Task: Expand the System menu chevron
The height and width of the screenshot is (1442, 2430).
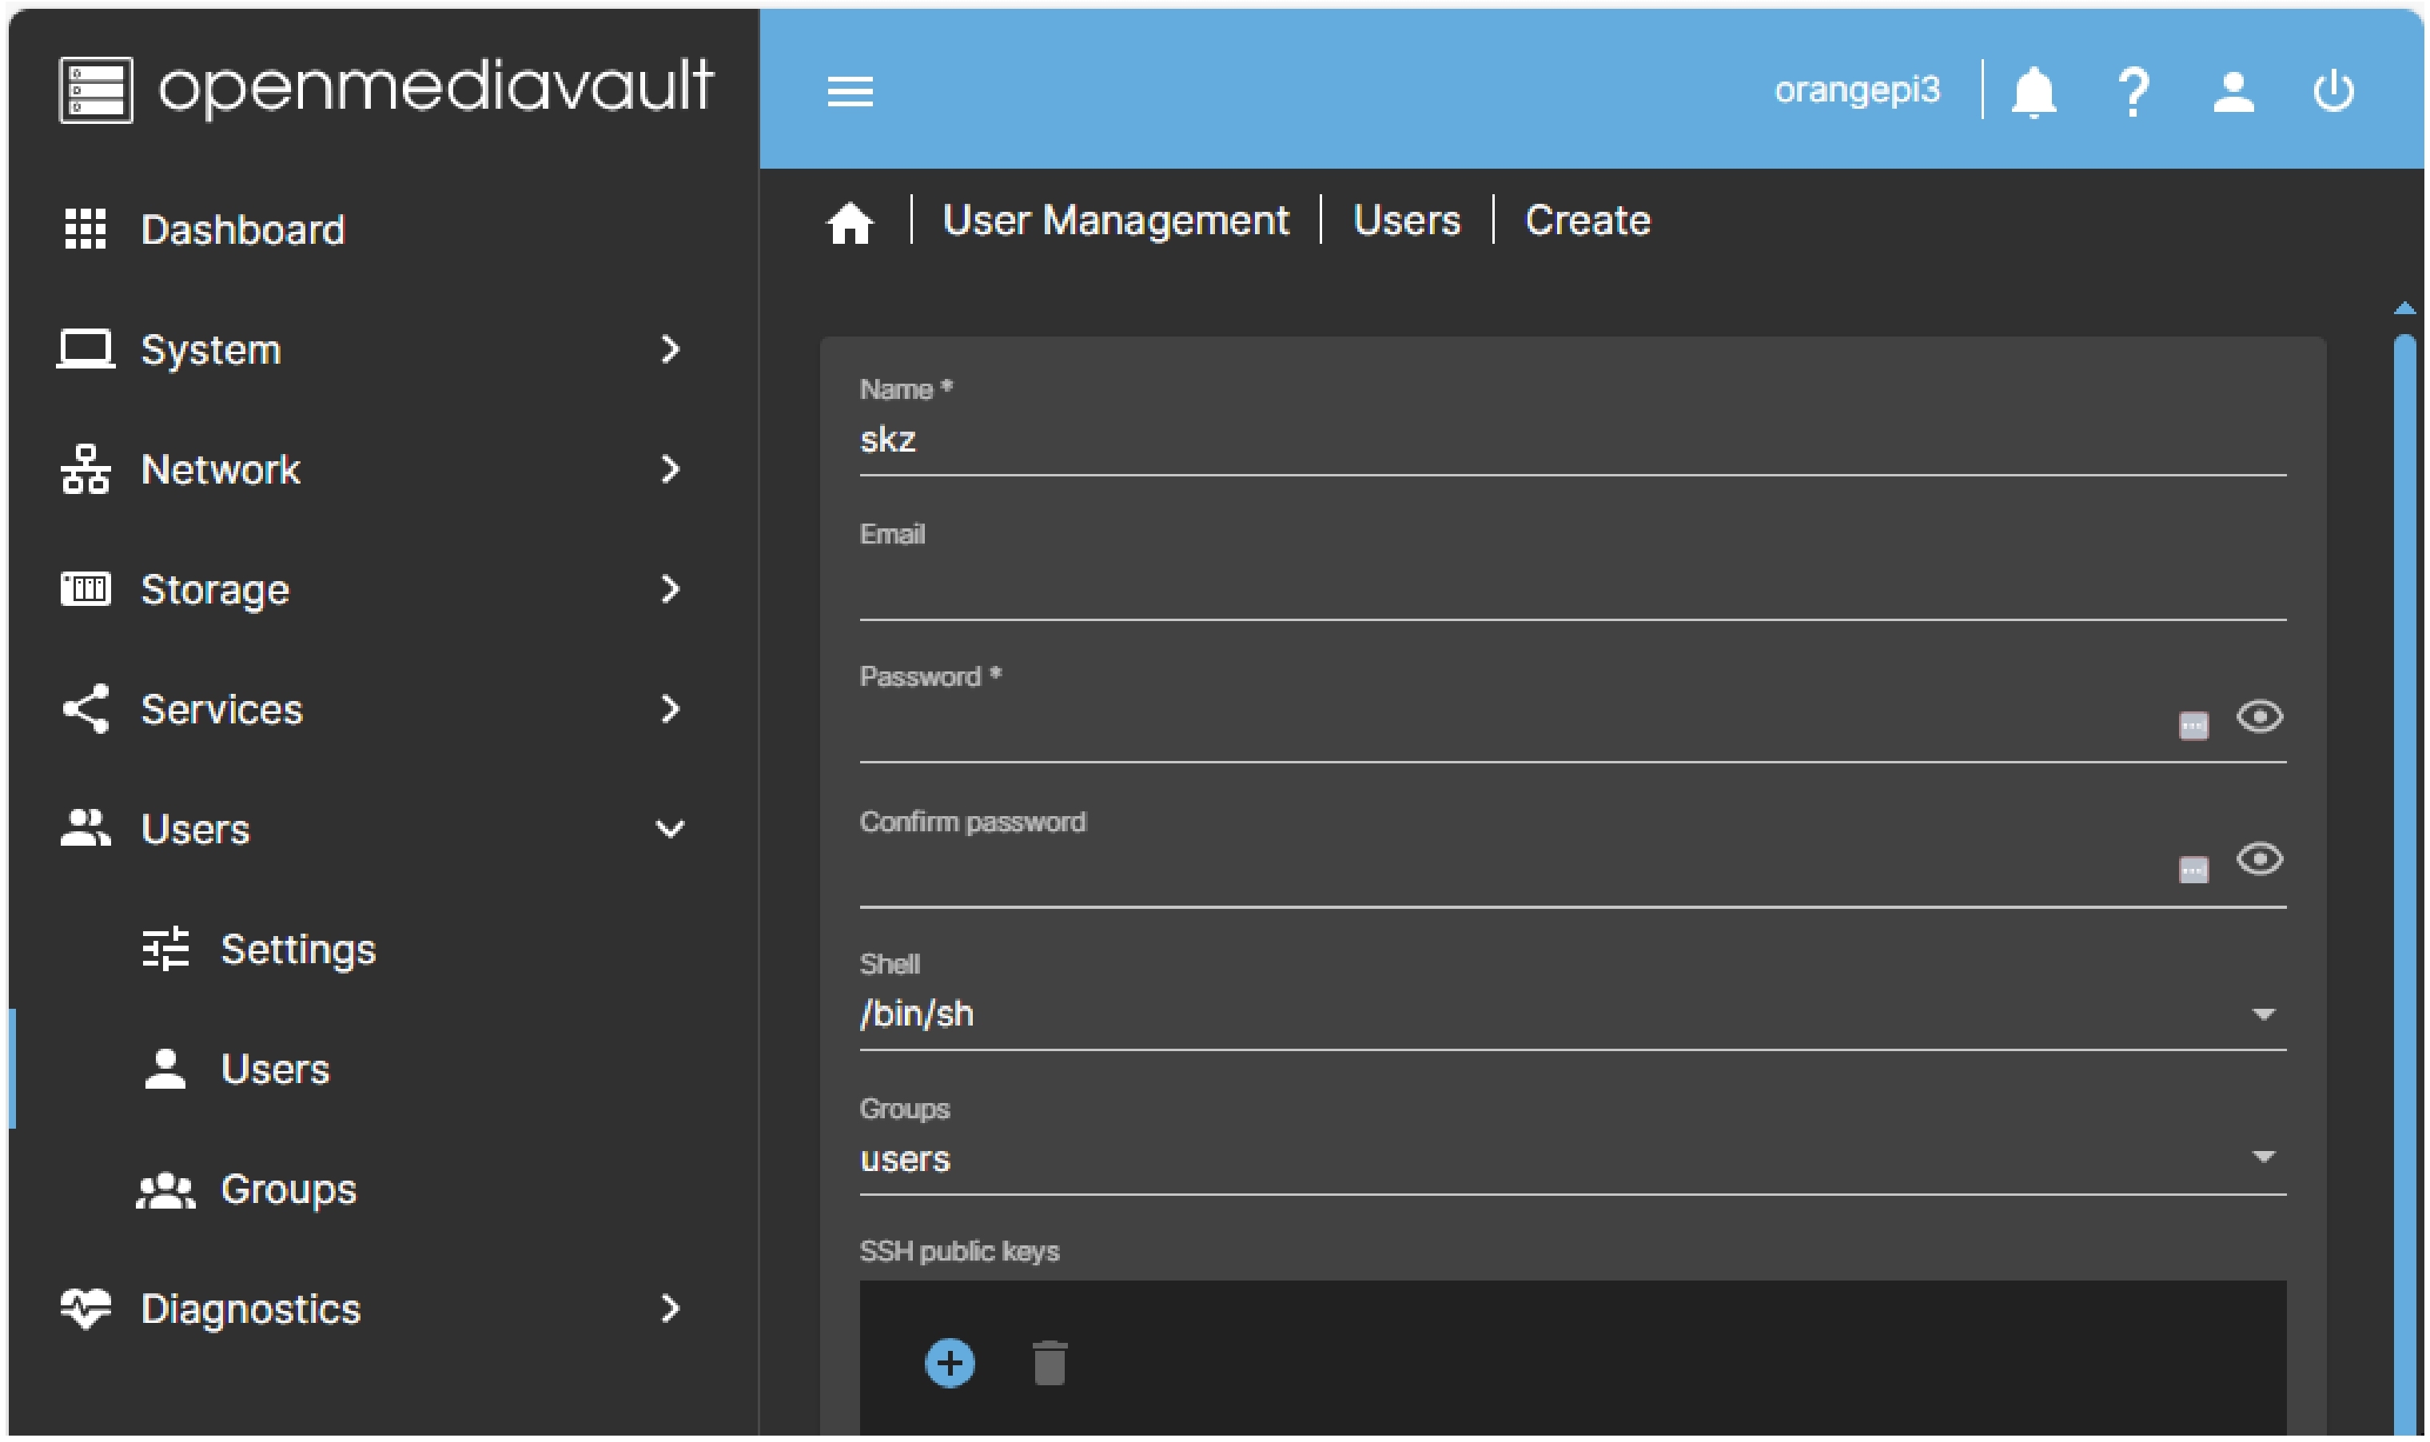Action: click(669, 349)
